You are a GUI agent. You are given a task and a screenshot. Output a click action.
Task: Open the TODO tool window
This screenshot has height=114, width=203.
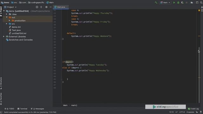(x=9, y=109)
